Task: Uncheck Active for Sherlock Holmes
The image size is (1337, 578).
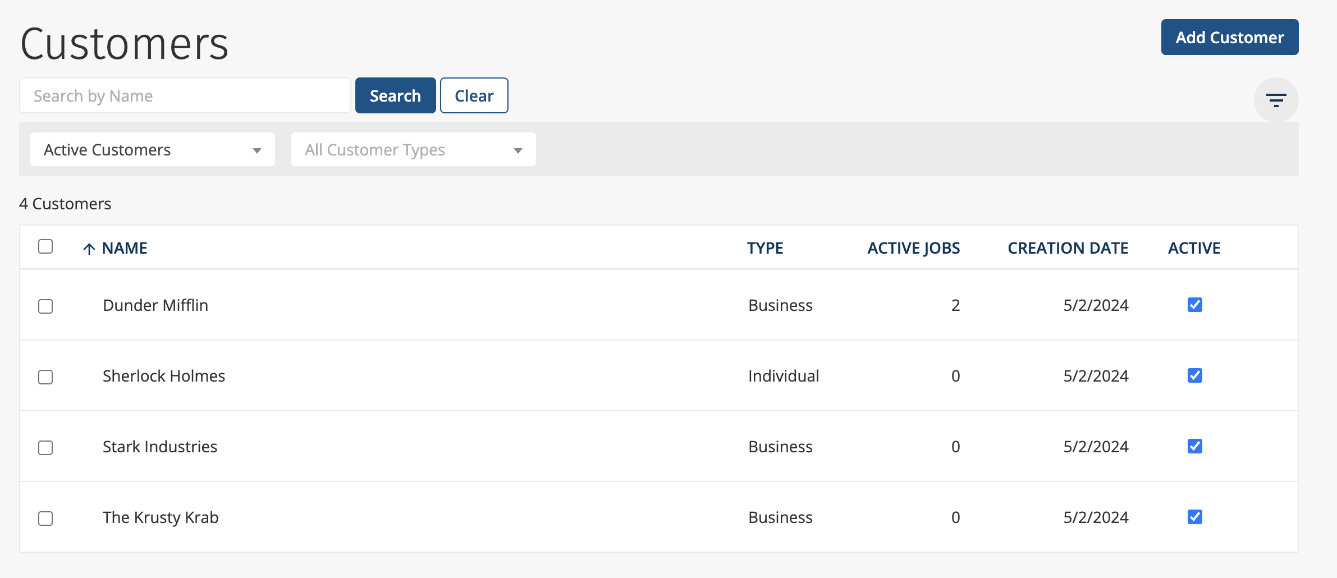Action: pos(1195,375)
